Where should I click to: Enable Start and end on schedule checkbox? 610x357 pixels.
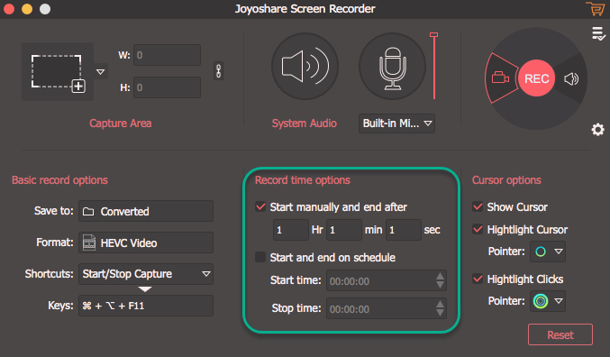pyautogui.click(x=260, y=257)
